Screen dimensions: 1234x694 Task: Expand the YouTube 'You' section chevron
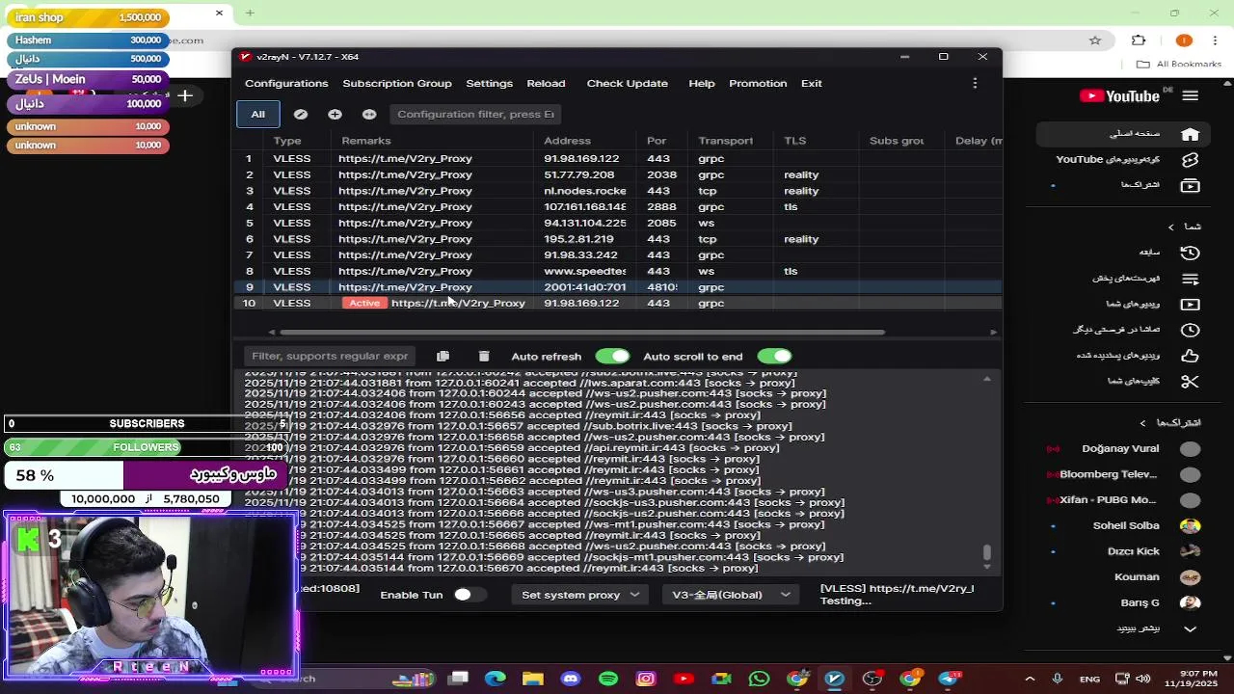(x=1171, y=227)
